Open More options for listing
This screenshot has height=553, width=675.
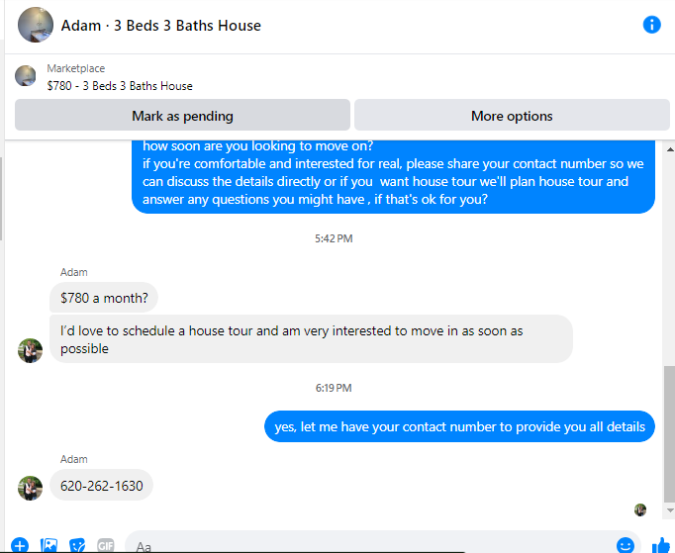pyautogui.click(x=512, y=115)
